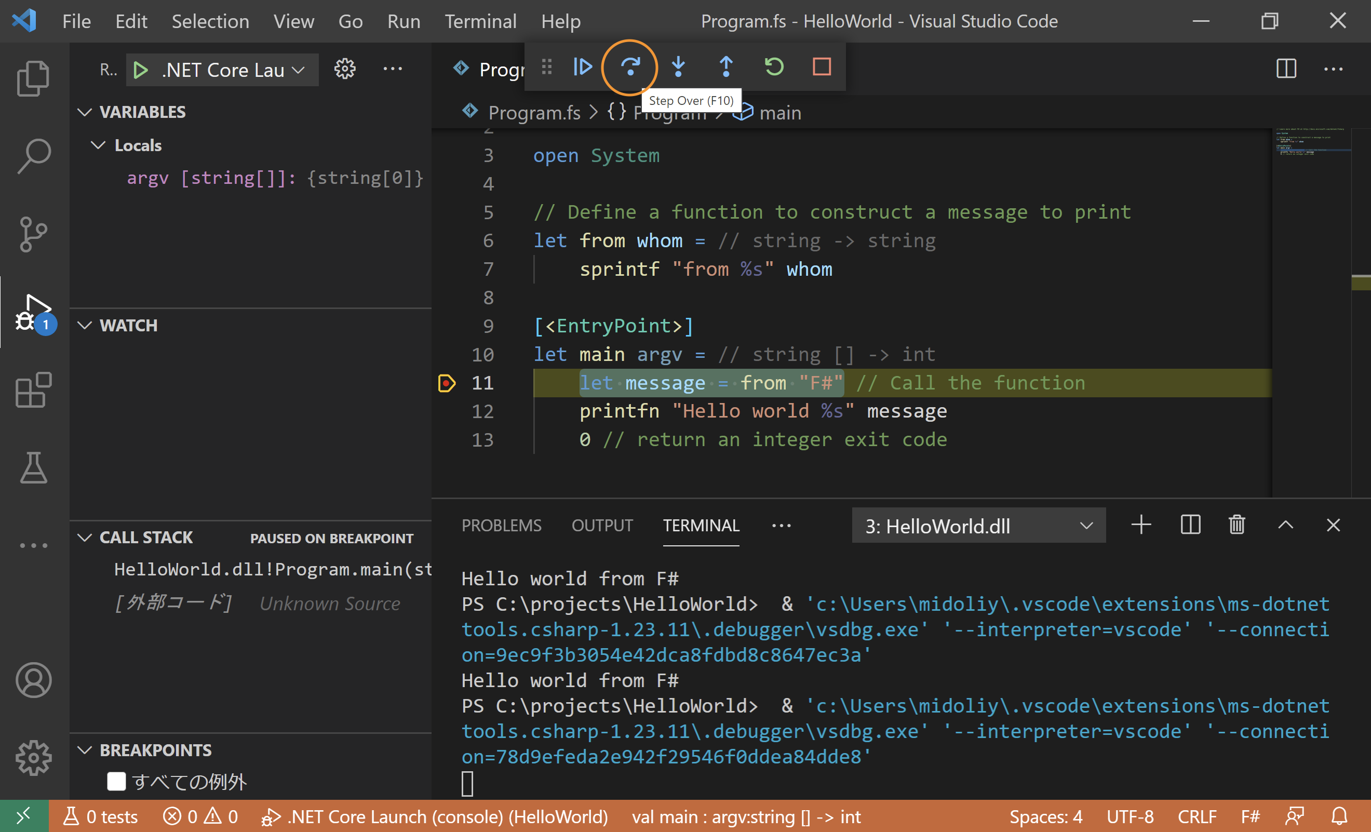The width and height of the screenshot is (1371, 832).
Task: Check the すべての例外 breakpoint checkbox
Action: click(x=116, y=781)
